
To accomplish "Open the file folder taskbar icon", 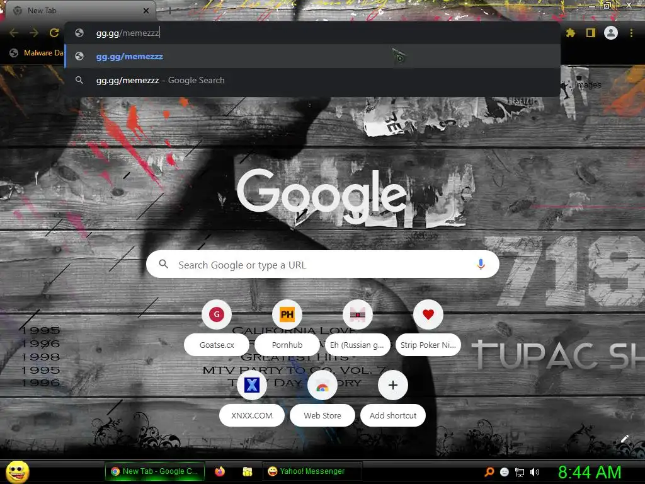I will (x=247, y=471).
